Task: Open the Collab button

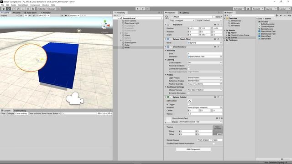Action: tap(239, 9)
